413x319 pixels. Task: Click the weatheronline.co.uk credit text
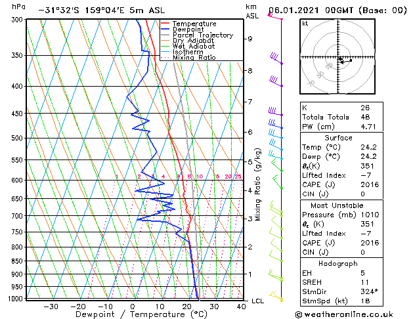coord(344,314)
